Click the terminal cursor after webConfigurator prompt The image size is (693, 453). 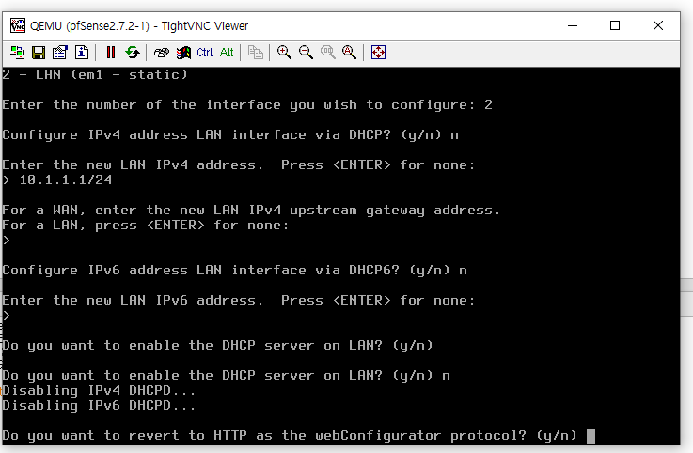(591, 436)
